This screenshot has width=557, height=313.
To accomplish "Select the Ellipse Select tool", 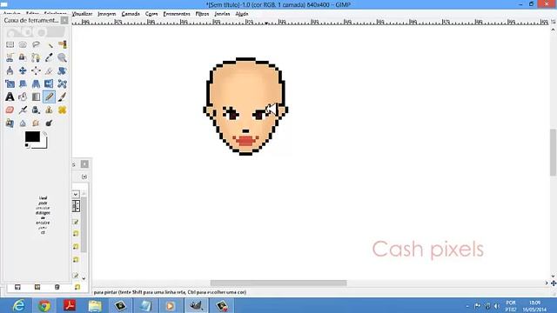I will click(23, 44).
